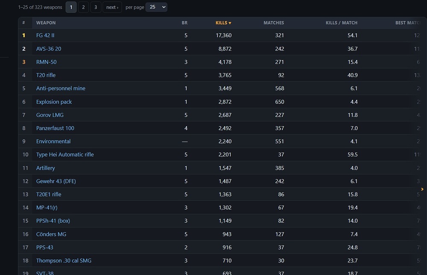Open the T20E1 rifle link
The width and height of the screenshot is (427, 275).
49,194
